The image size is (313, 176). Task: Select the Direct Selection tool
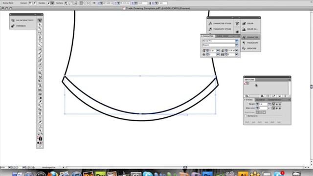pyautogui.click(x=40, y=25)
